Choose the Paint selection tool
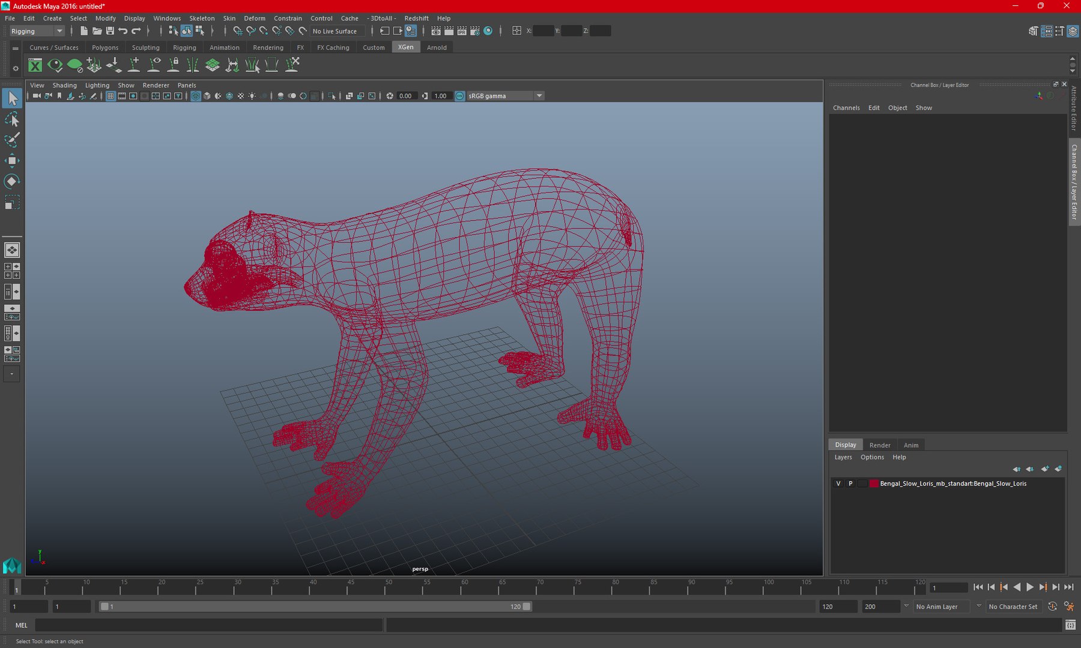The image size is (1081, 648). tap(12, 139)
